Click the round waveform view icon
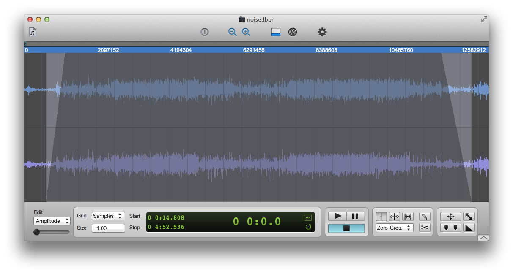The image size is (513, 274). coord(293,32)
